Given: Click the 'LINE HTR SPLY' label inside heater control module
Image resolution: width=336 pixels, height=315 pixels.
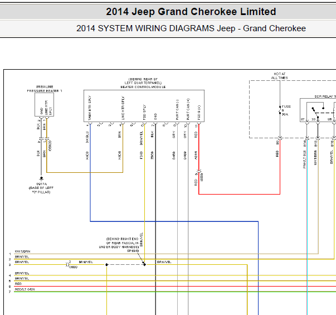Looking at the screenshot, I should pyautogui.click(x=123, y=108).
